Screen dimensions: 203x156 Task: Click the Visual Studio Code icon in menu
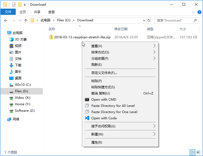pyautogui.click(x=87, y=118)
